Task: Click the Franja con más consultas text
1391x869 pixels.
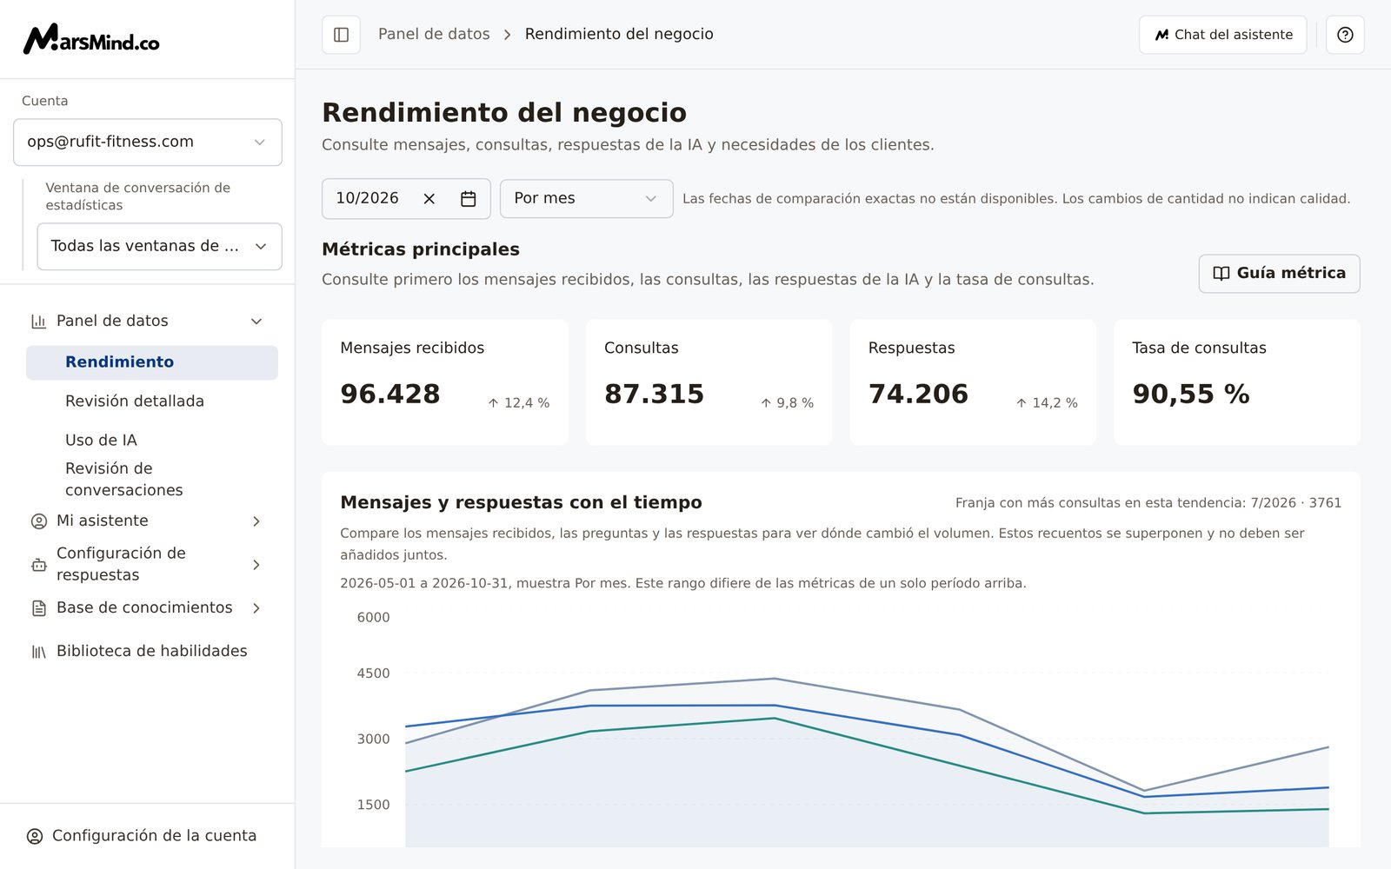Action: click(1148, 503)
